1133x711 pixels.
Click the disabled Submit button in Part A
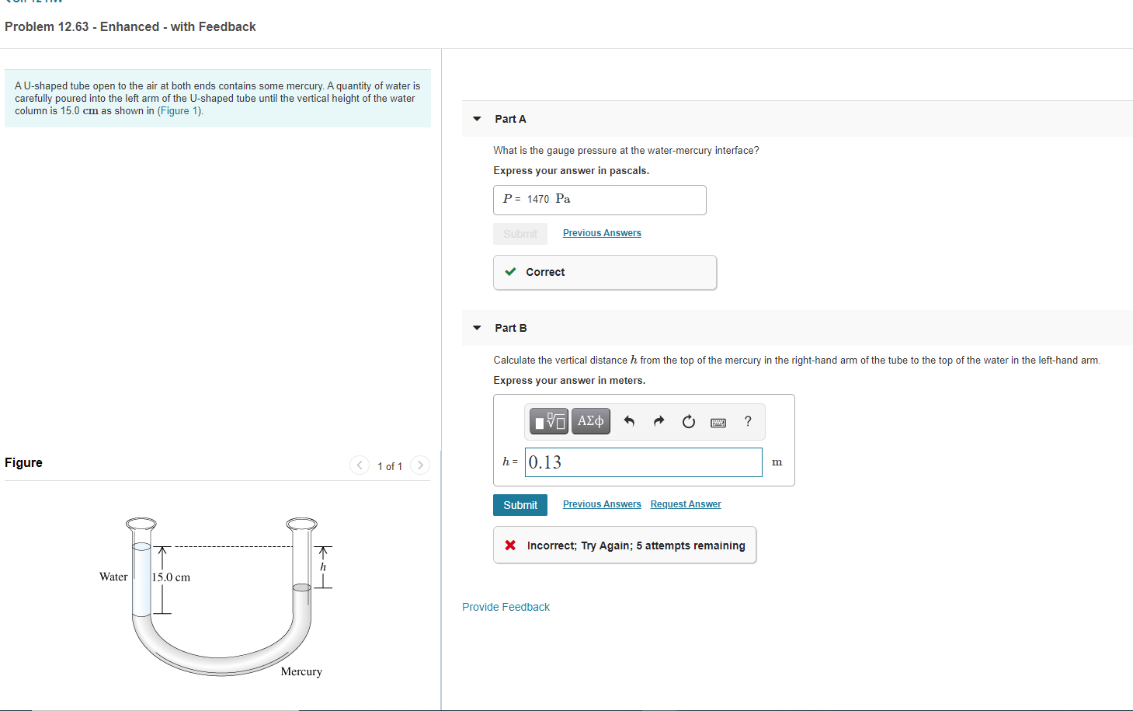520,234
